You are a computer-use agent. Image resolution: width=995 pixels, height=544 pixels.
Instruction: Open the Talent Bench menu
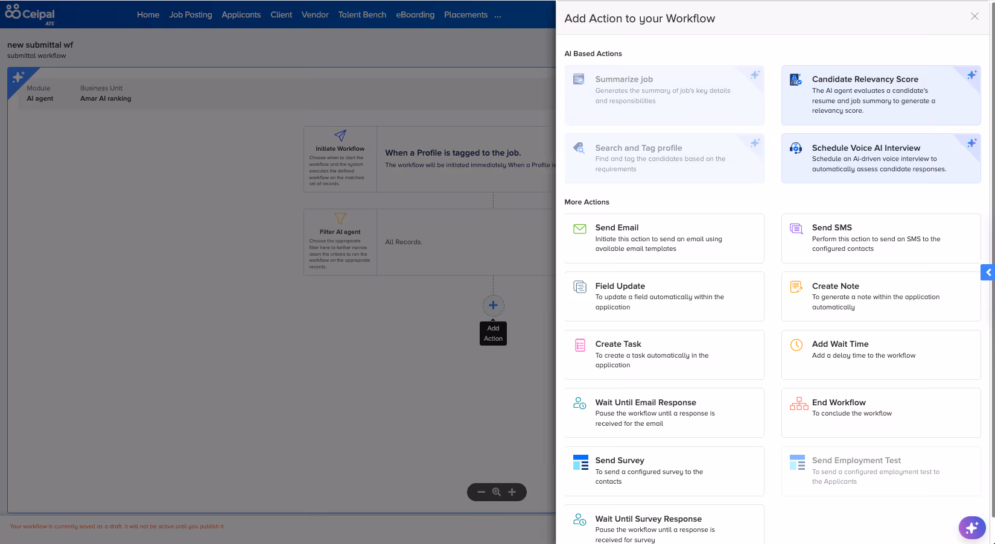click(362, 14)
